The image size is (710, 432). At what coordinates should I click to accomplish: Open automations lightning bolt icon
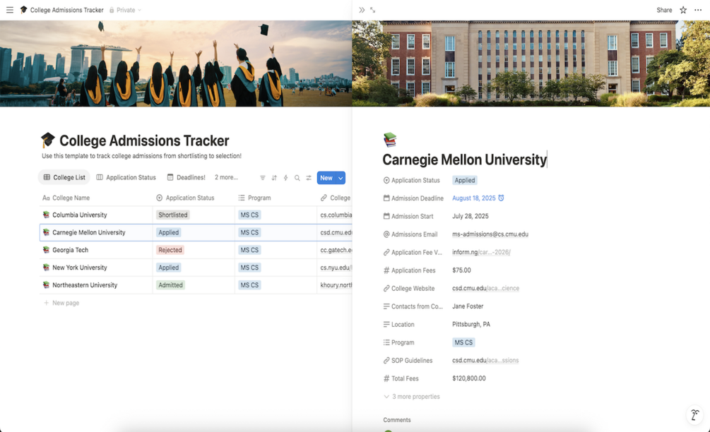tap(285, 178)
